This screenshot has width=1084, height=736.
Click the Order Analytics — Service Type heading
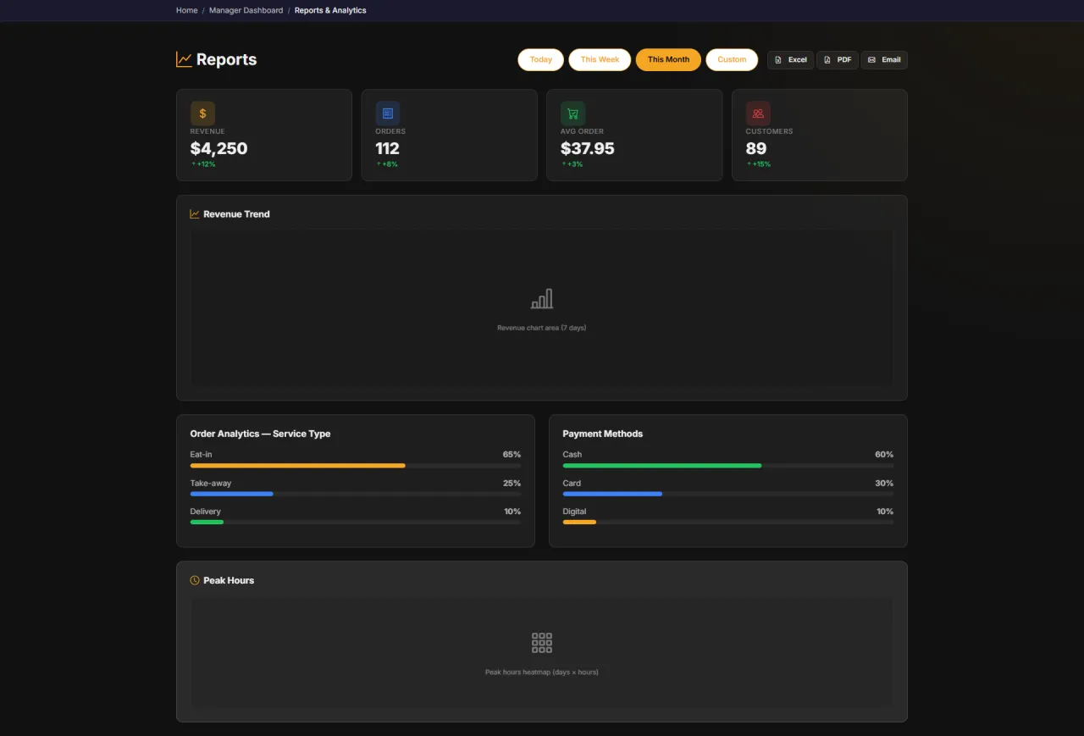click(x=261, y=434)
